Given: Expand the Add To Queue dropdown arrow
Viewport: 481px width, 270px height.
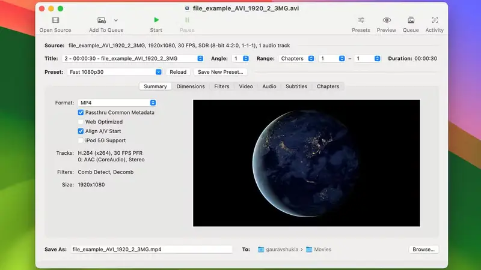Looking at the screenshot, I should tap(116, 20).
